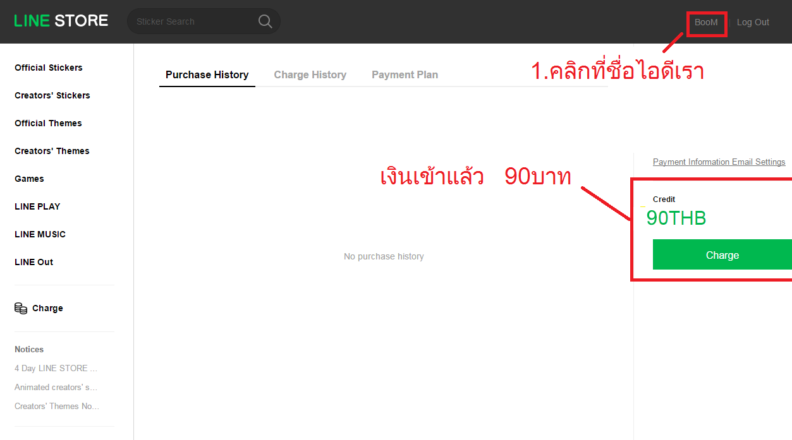Open LINE Out in sidebar
Viewport: 792px width, 440px height.
pyautogui.click(x=34, y=262)
